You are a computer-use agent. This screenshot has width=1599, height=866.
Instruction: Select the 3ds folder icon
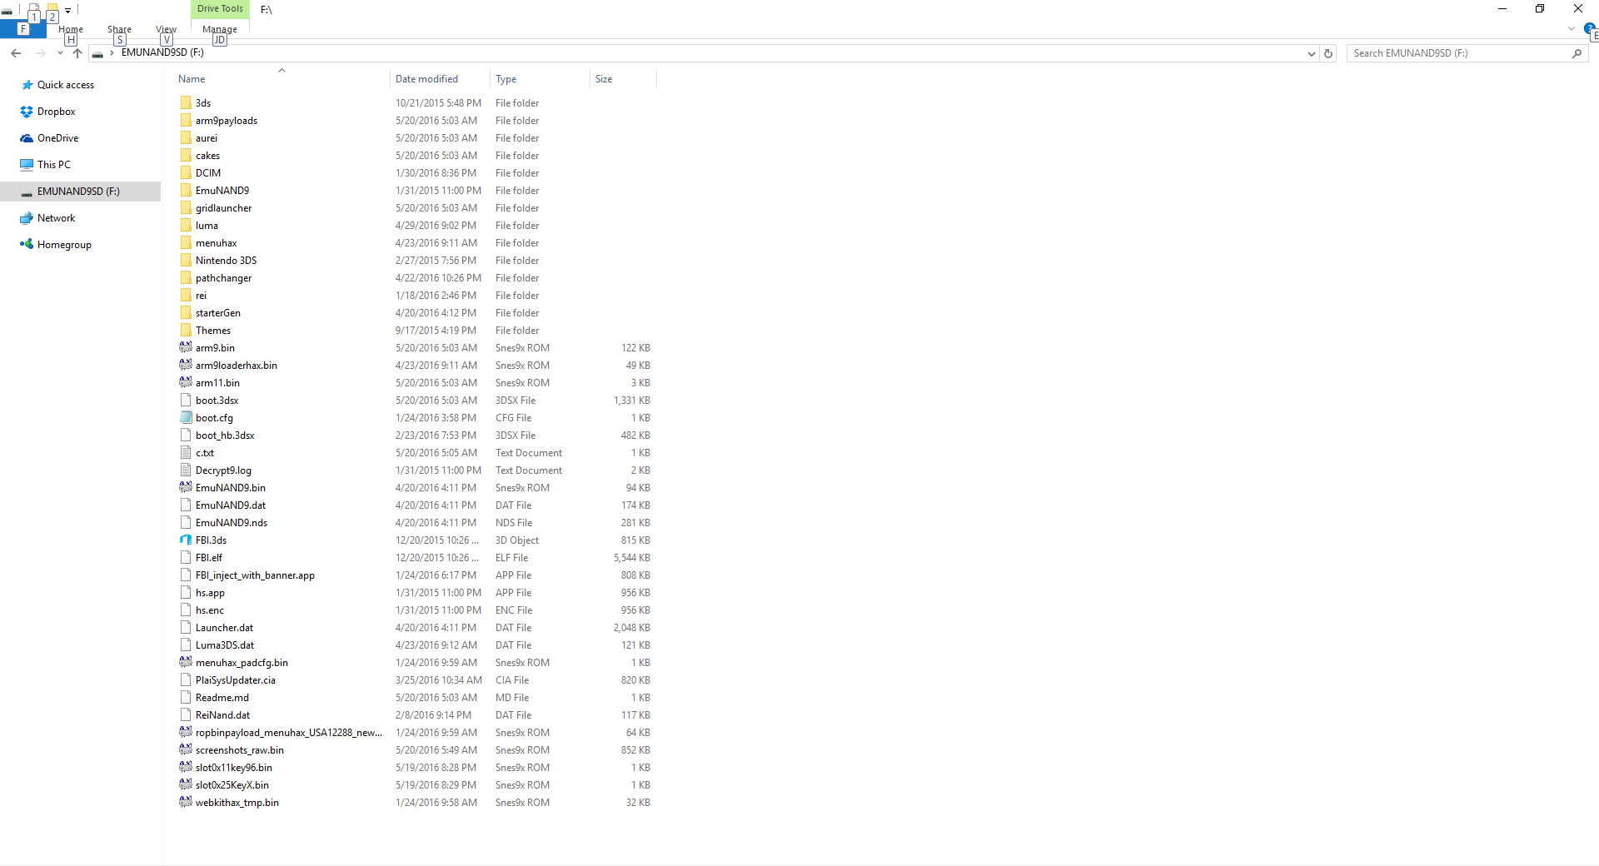pos(186,103)
